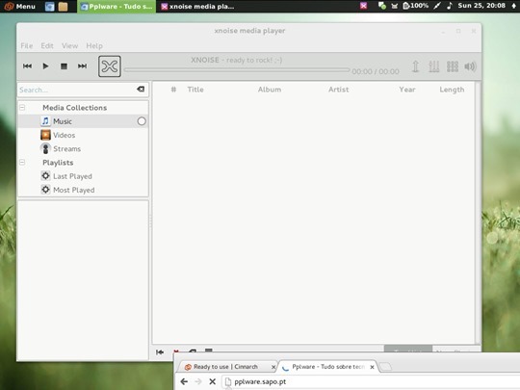Toggle the circle next to Music

pos(142,121)
